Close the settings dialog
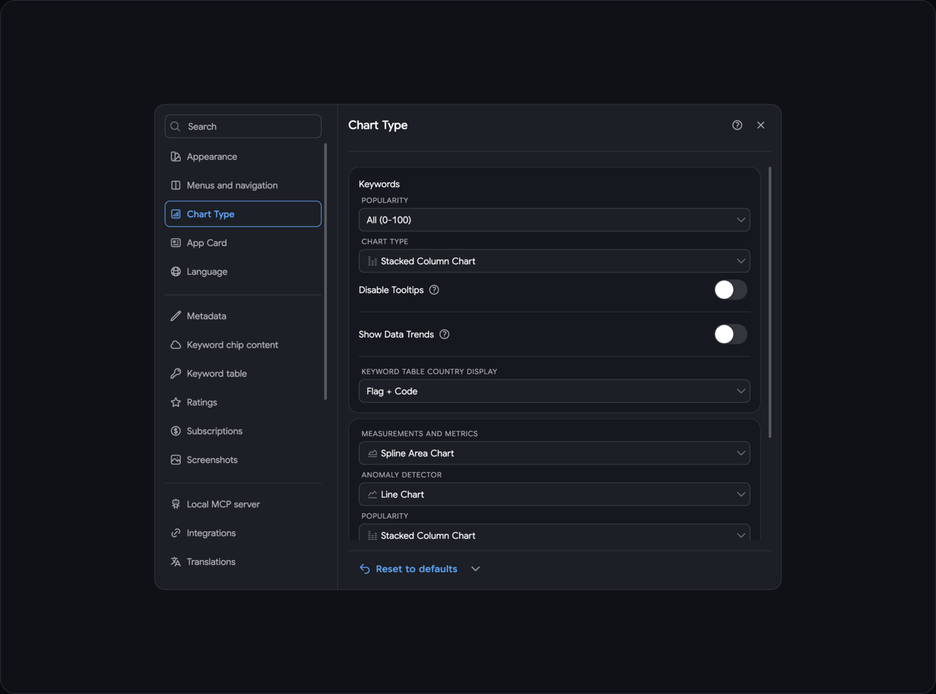 click(x=760, y=125)
